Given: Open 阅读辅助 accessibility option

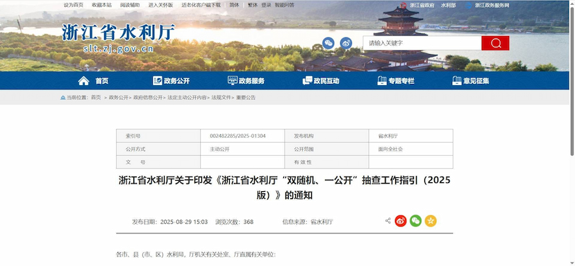Looking at the screenshot, I should point(130,5).
